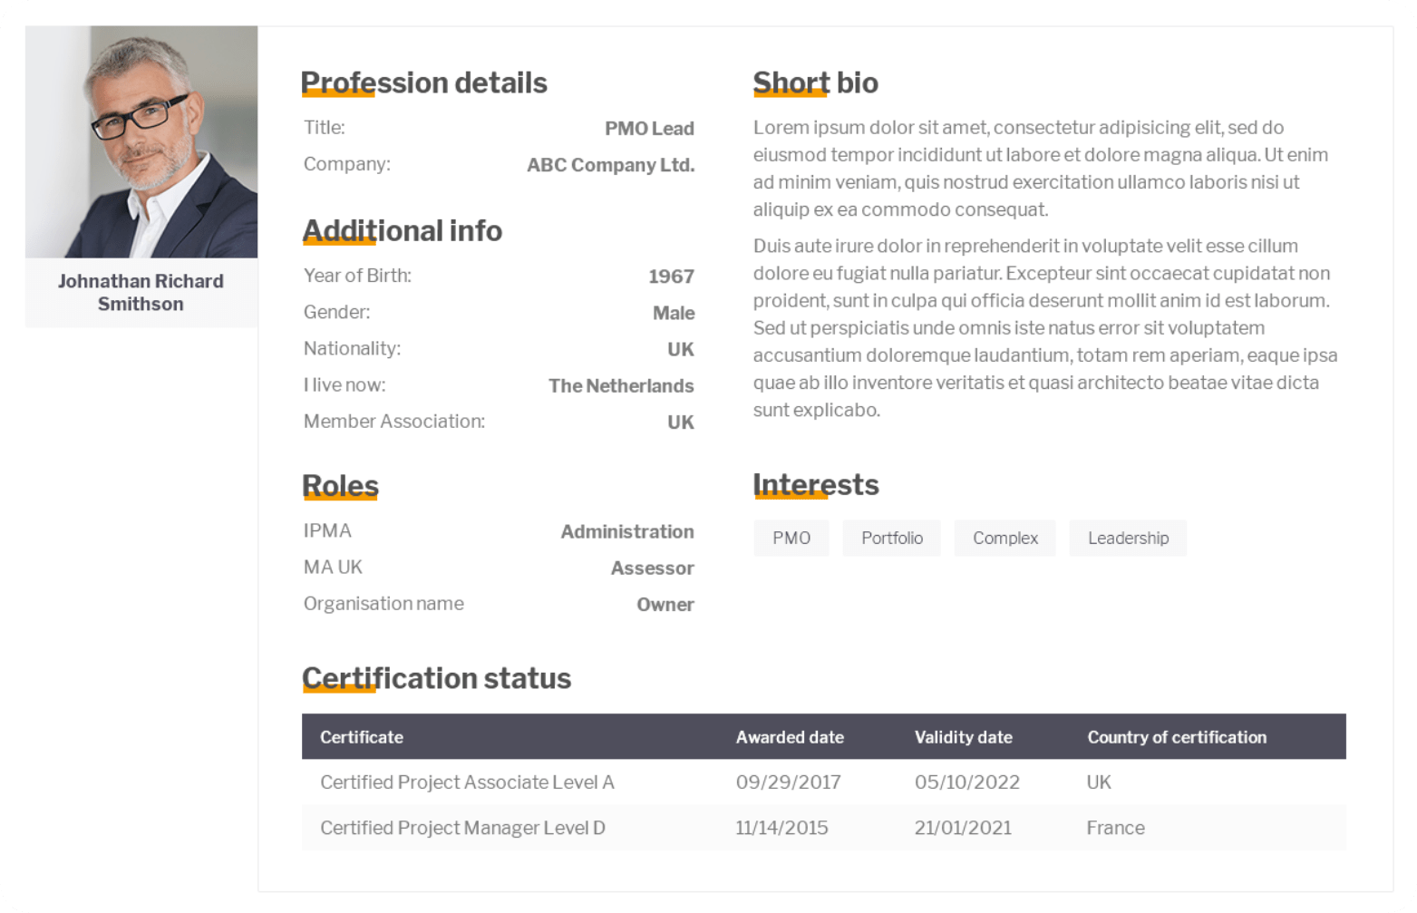The image size is (1417, 913).
Task: Click the Additional info heading
Action: 402,230
